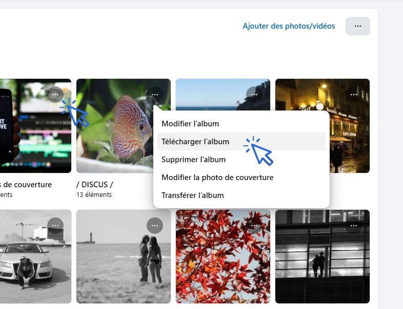Open three-dot menu on the seaside album
This screenshot has height=309, width=403.
click(x=254, y=95)
